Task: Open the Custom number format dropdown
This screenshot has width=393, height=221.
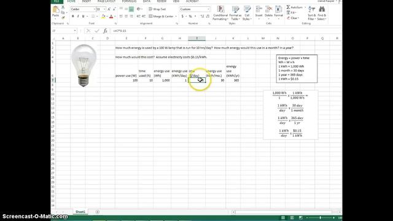Action: click(x=208, y=9)
